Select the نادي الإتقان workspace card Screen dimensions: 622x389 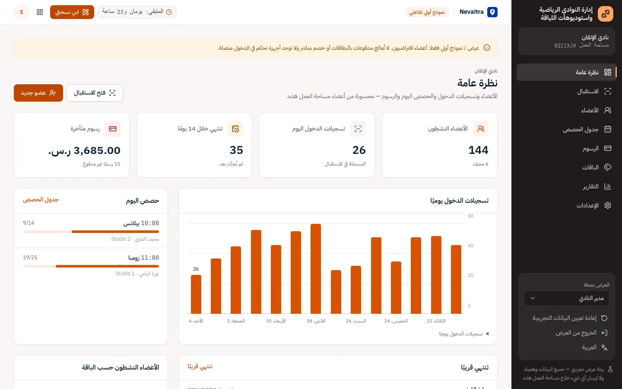pyautogui.click(x=566, y=41)
